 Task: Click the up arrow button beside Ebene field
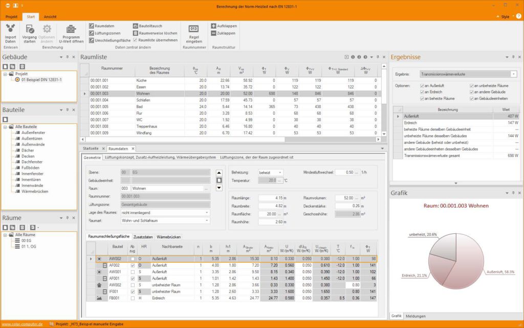219,172
